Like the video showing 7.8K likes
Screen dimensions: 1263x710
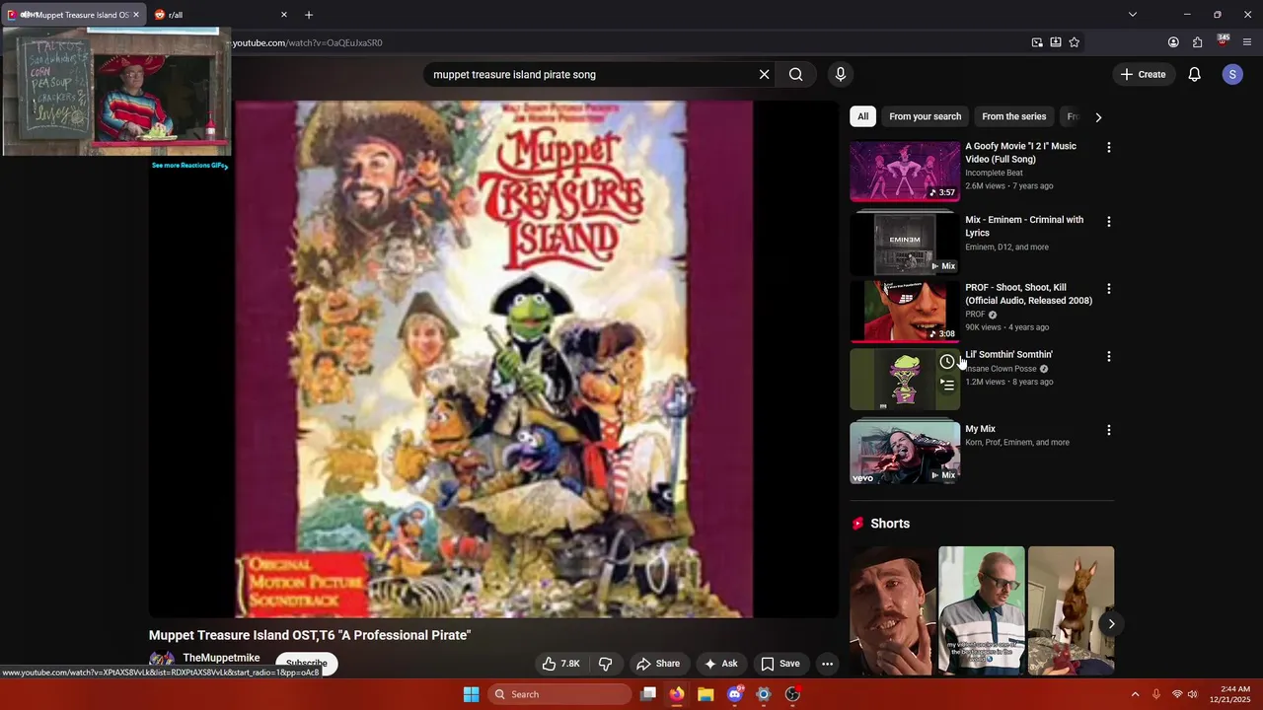[560, 664]
